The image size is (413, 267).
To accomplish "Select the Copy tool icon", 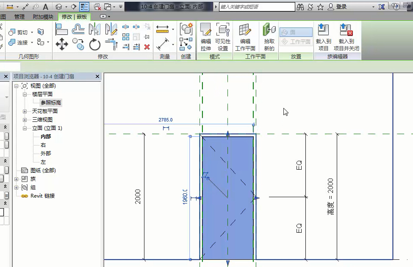I will point(78,44).
